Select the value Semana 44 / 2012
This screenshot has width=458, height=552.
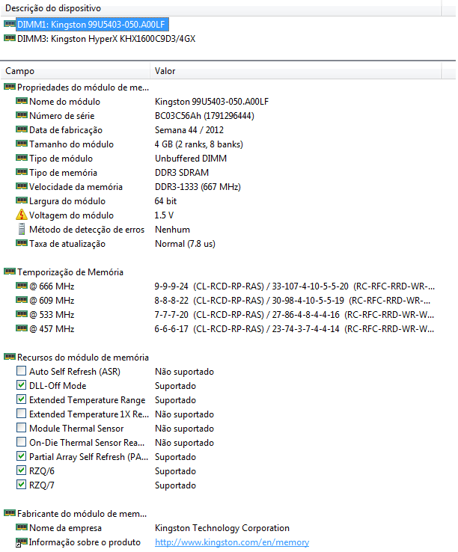point(189,130)
